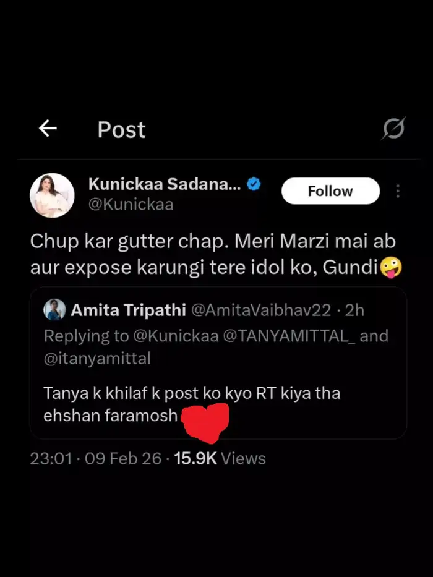This screenshot has height=577, width=433.
Task: Click Amita Tripathi's small avatar
Action: 54,311
